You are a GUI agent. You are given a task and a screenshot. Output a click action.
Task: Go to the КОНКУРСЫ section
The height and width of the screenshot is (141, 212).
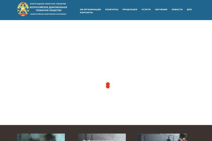click(x=112, y=10)
